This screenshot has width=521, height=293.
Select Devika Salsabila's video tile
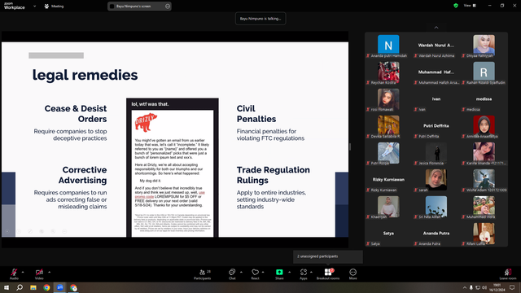(x=388, y=127)
